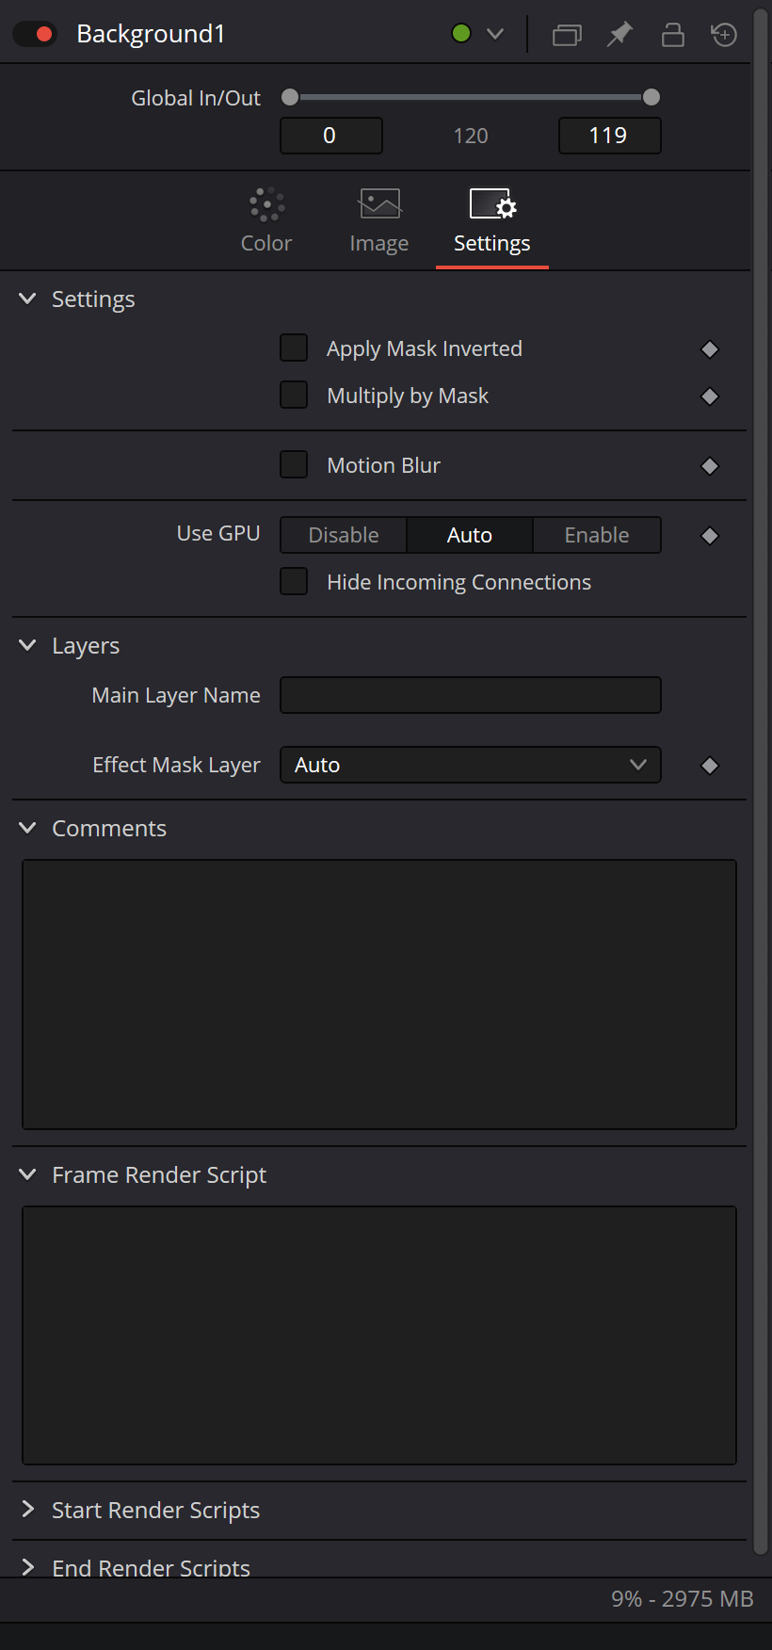Switch to the Image tab
772x1650 pixels.
click(x=379, y=220)
